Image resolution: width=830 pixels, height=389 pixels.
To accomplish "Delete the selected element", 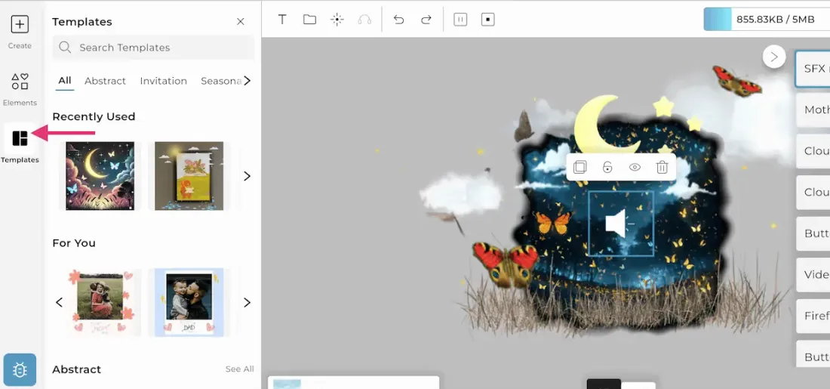I will click(662, 168).
